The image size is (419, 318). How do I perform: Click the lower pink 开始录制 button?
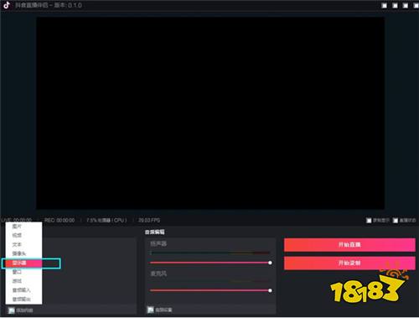(349, 263)
